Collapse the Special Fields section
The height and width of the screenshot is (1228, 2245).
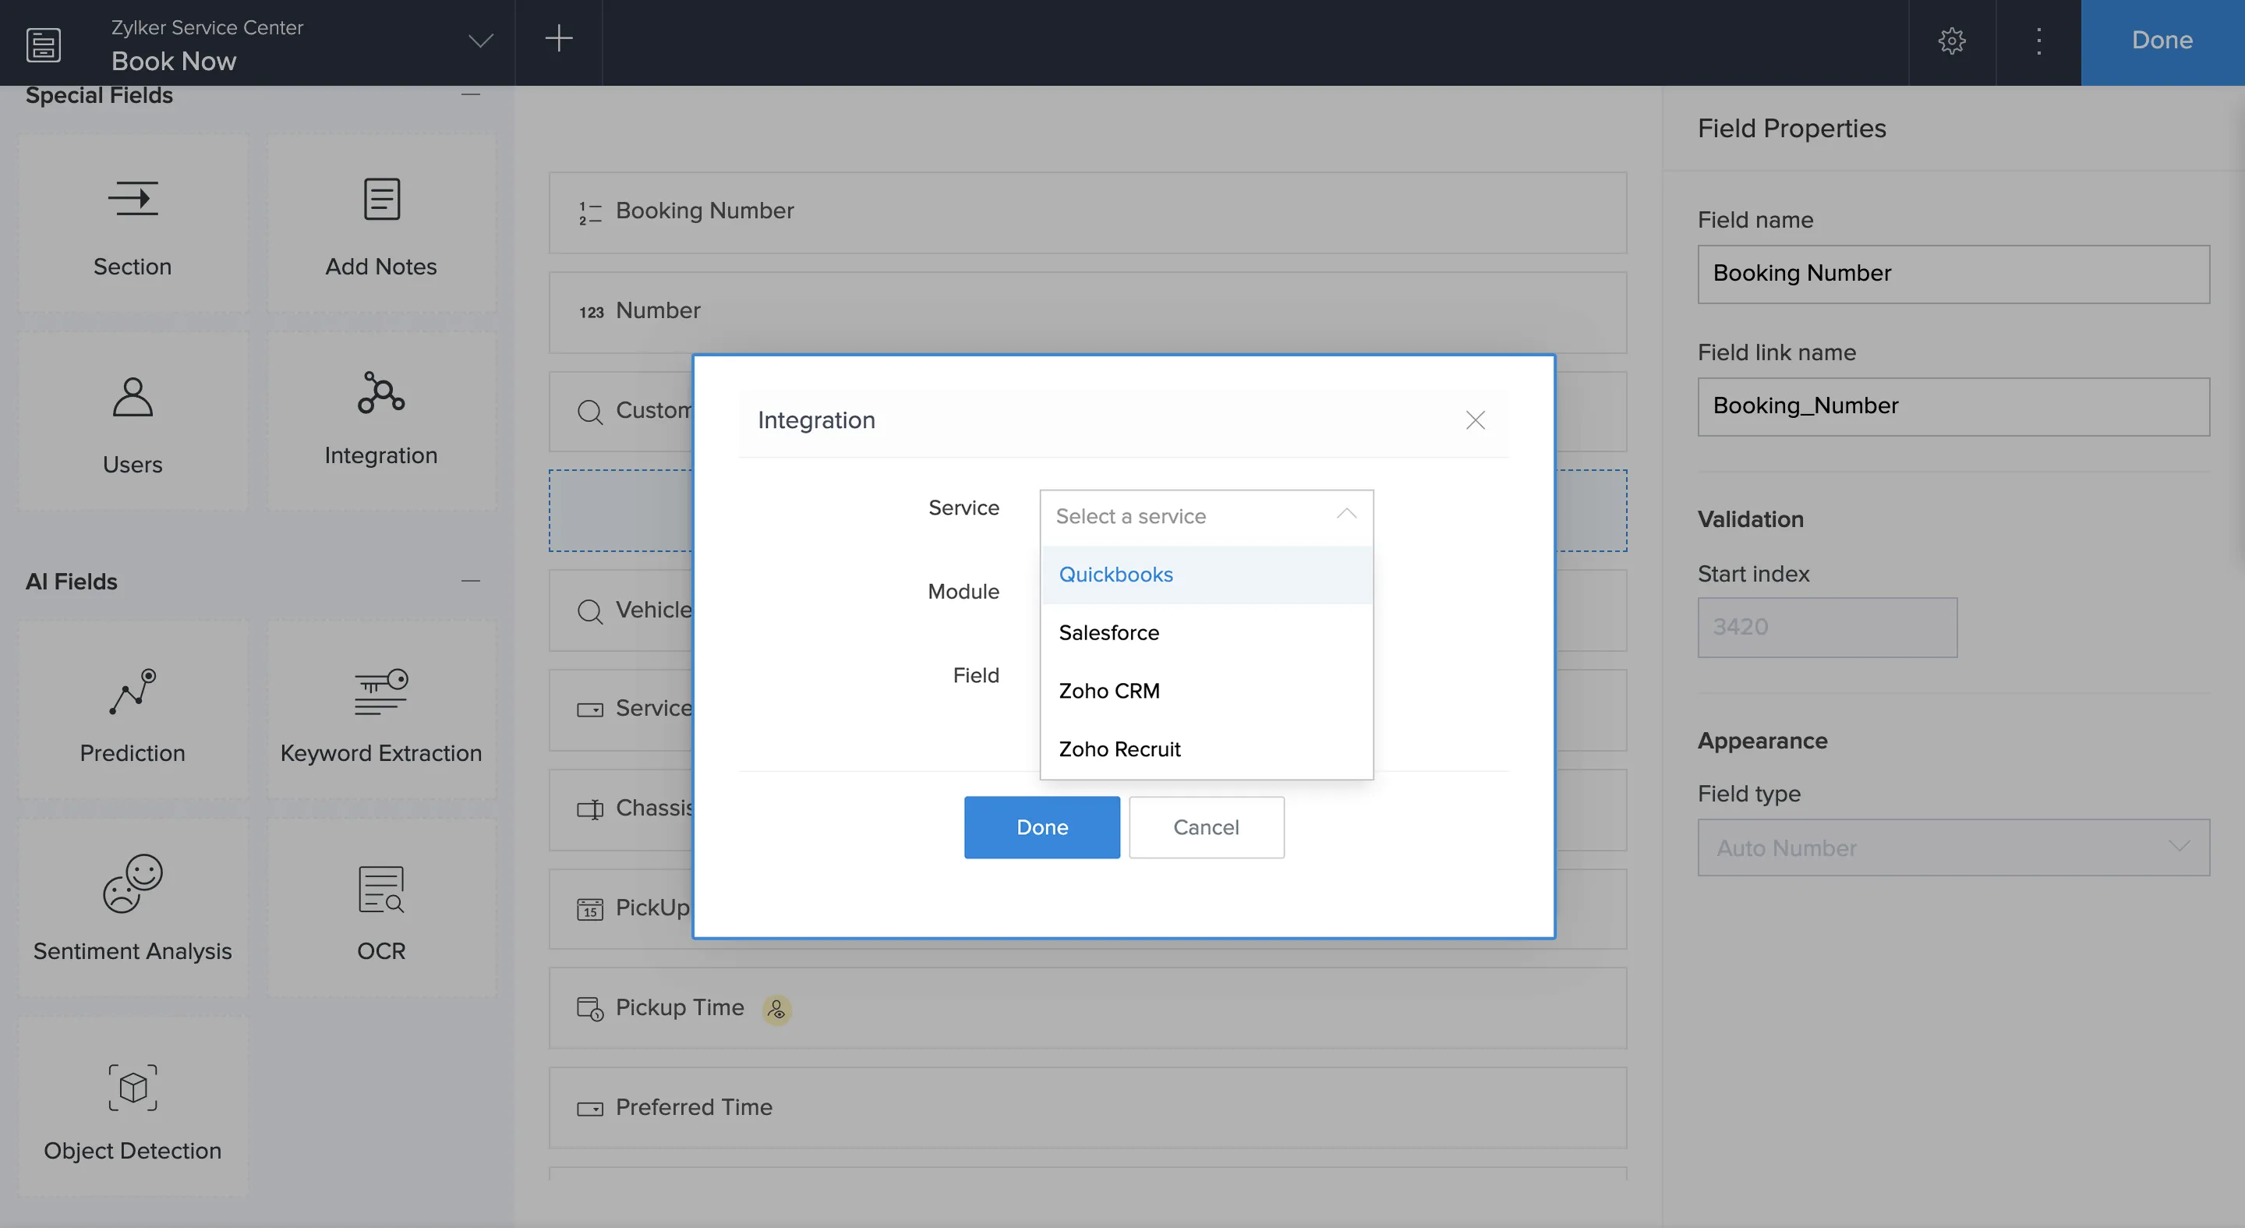click(x=471, y=94)
